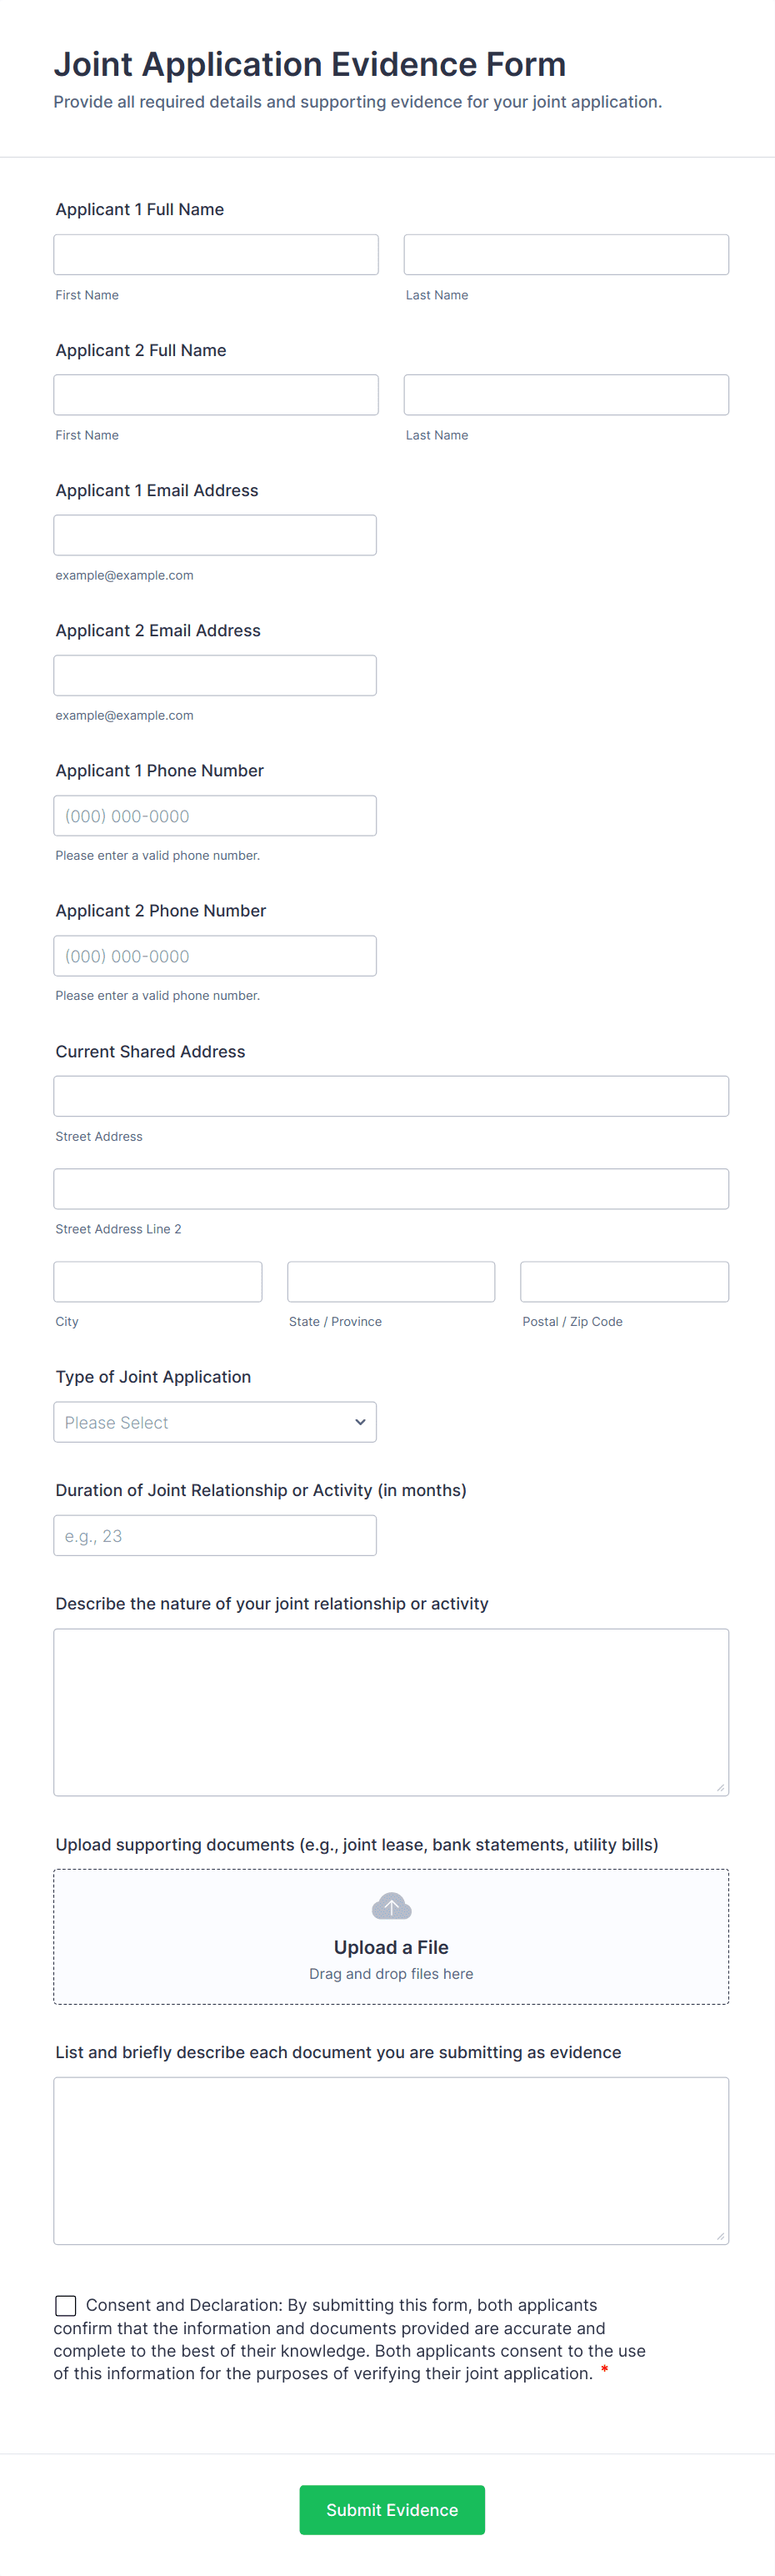
Task: Click the duration in months field
Action: [x=215, y=1535]
